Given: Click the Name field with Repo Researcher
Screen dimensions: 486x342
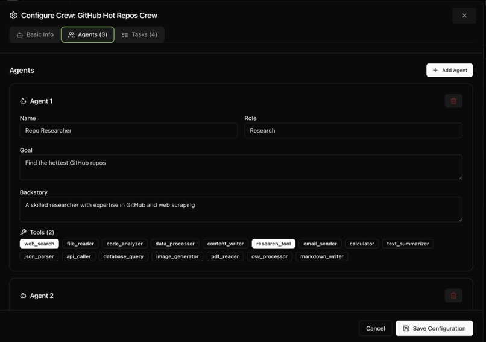Looking at the screenshot, I should click(128, 130).
